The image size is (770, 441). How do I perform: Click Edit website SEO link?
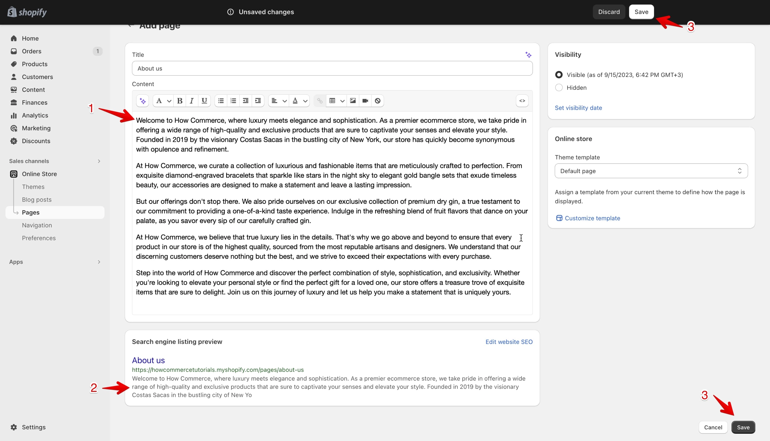[x=509, y=342]
